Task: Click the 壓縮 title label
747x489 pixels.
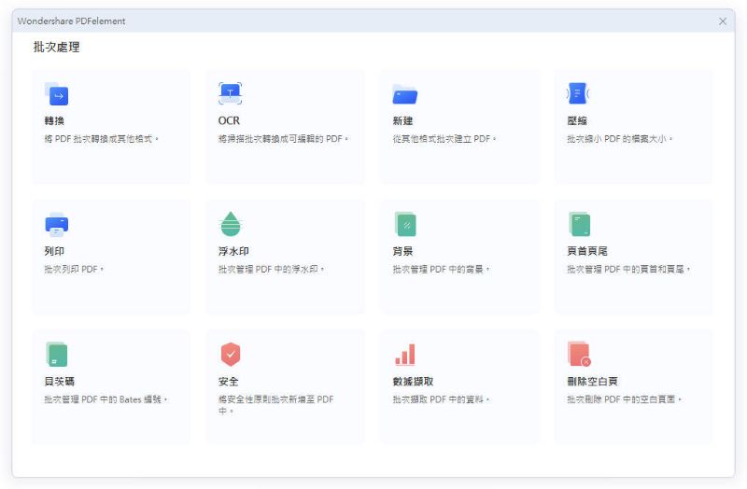Action: coord(577,121)
